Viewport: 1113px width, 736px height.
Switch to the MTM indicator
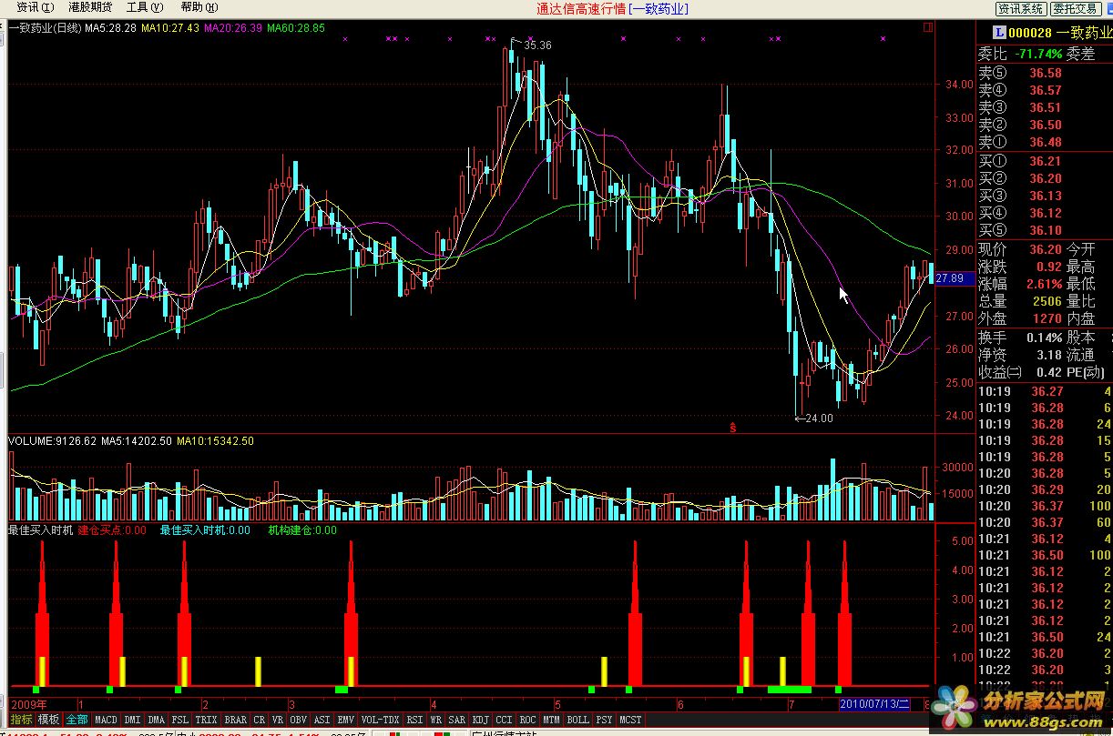pos(552,720)
